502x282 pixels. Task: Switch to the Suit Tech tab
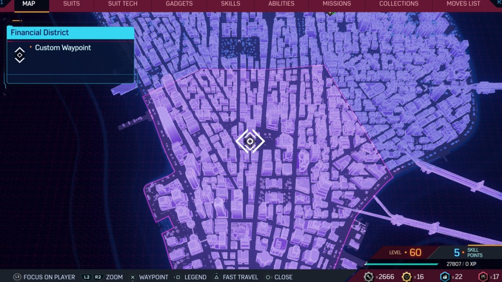pos(123,4)
